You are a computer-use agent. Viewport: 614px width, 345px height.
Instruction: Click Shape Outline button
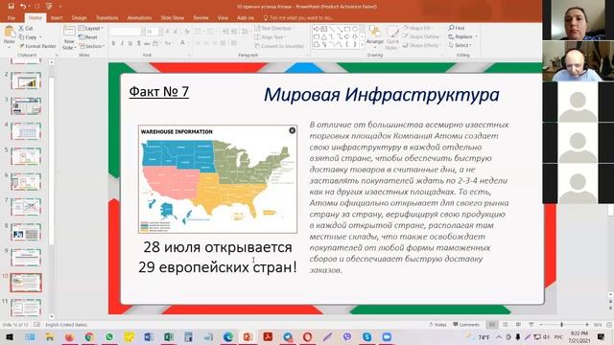pyautogui.click(x=421, y=36)
